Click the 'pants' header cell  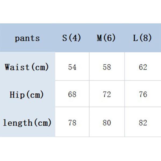pos(27,38)
